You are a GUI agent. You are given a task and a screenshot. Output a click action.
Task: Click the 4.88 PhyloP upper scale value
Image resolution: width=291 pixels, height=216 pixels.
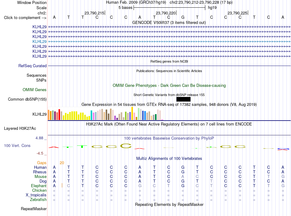(x=39, y=138)
